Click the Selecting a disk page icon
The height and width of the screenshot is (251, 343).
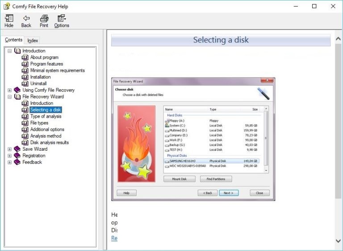coord(25,110)
